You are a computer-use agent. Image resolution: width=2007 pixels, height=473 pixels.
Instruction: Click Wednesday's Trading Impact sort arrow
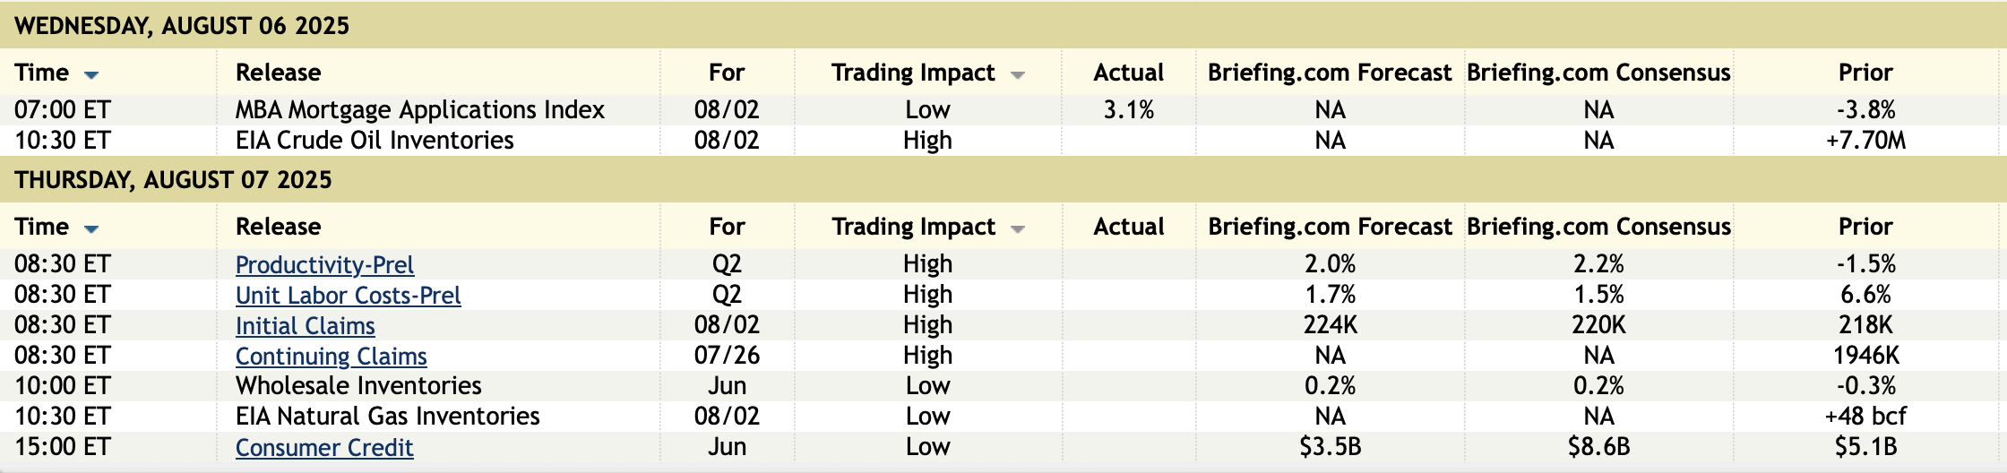pos(1017,74)
